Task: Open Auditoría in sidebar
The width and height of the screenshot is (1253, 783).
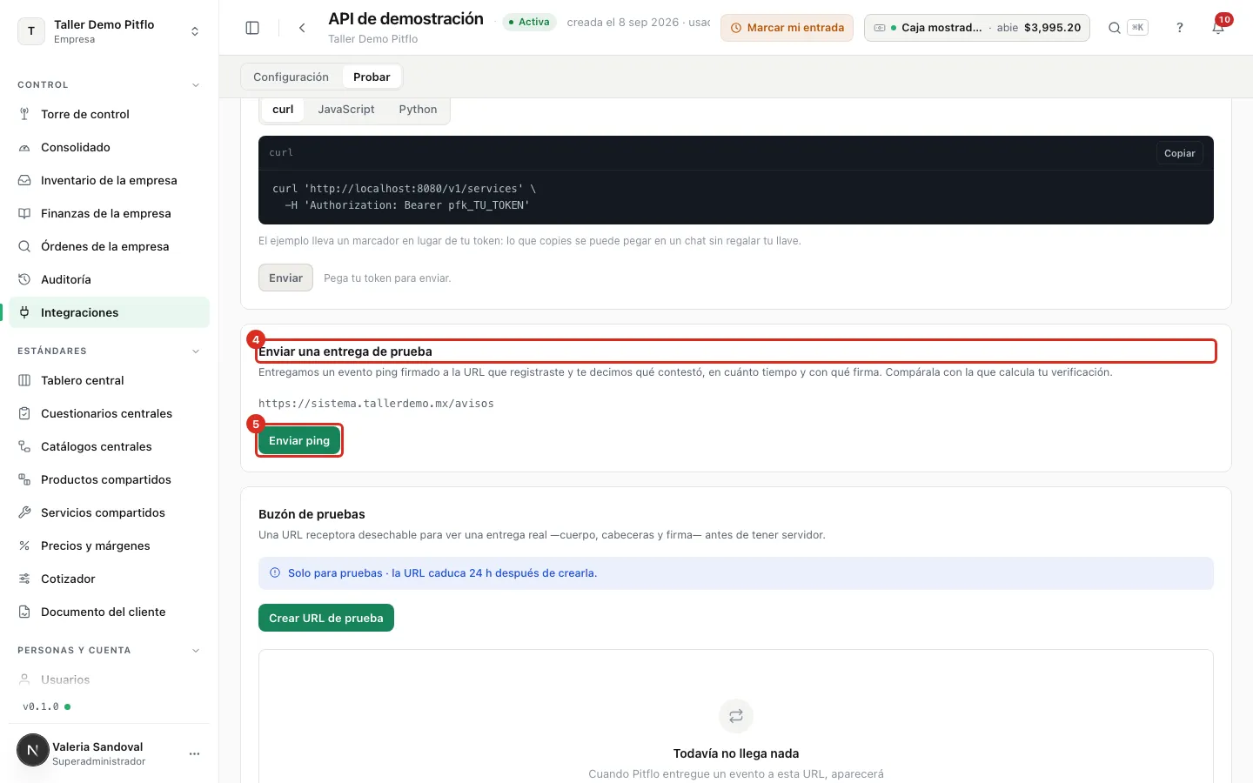Action: [109, 279]
